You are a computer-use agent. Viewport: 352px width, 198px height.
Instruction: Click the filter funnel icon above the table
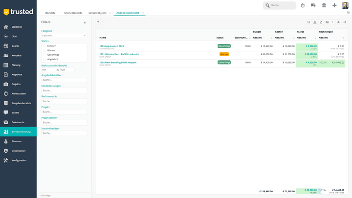click(x=98, y=22)
